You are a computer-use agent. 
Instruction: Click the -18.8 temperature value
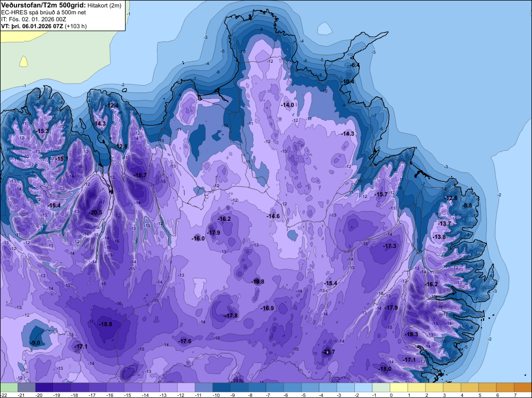pyautogui.click(x=105, y=324)
